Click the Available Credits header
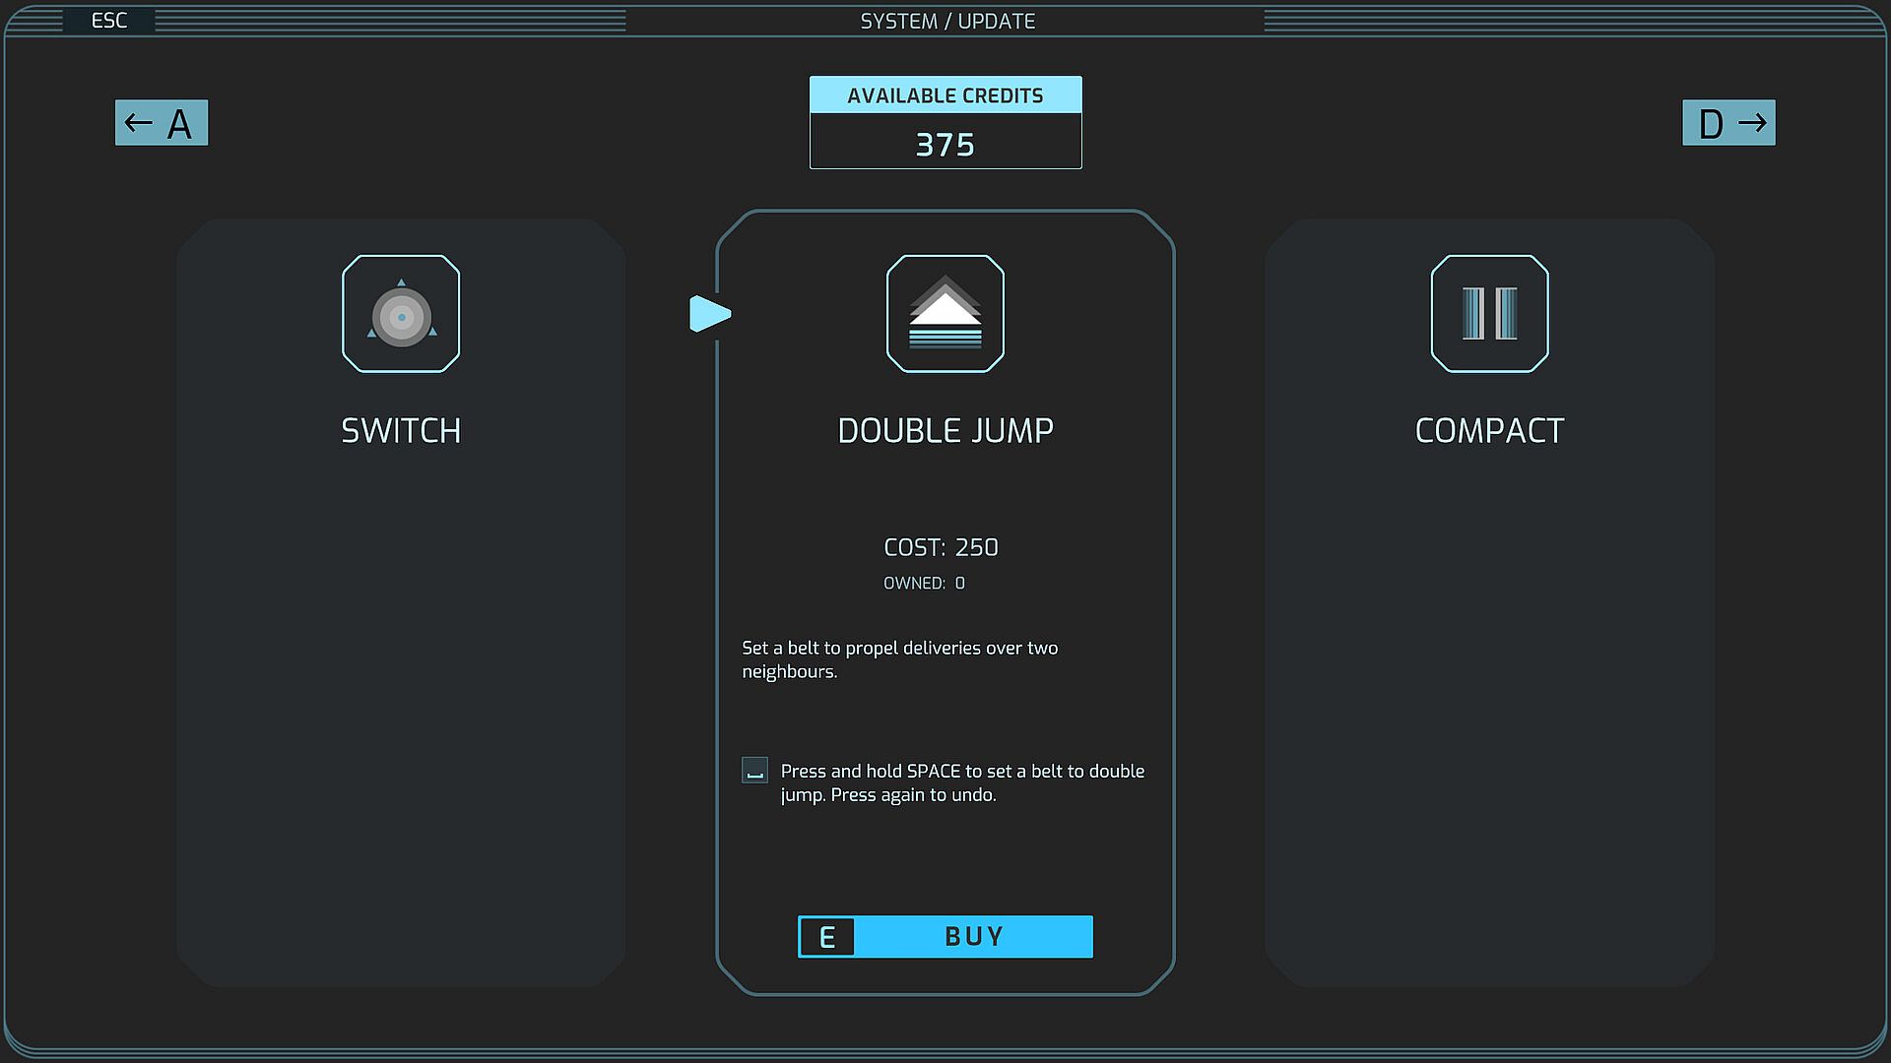 click(945, 95)
